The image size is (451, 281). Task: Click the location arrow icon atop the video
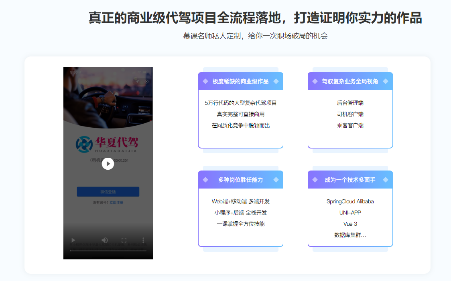(x=138, y=82)
